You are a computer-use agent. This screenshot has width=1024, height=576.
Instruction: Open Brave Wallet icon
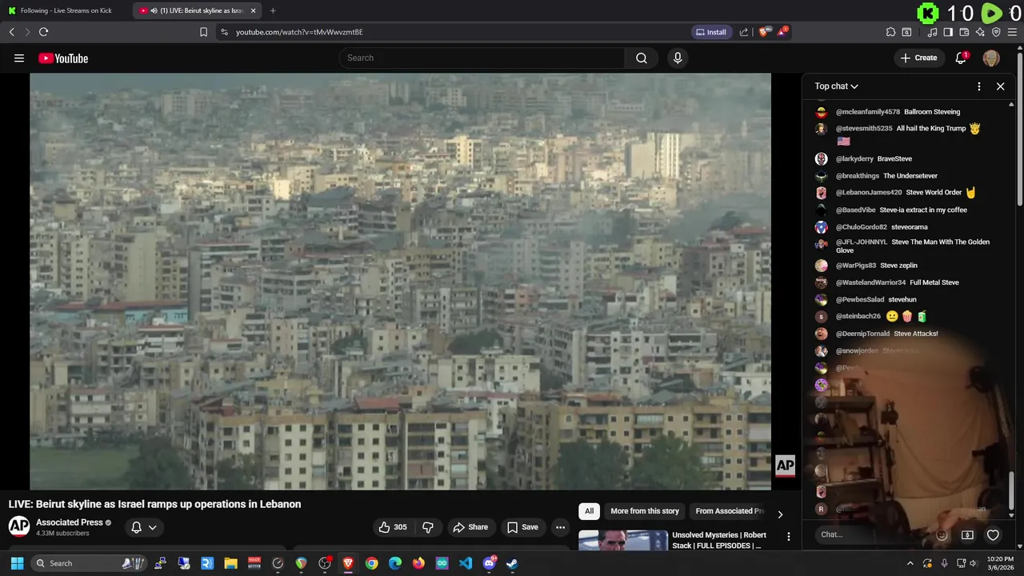pos(964,32)
